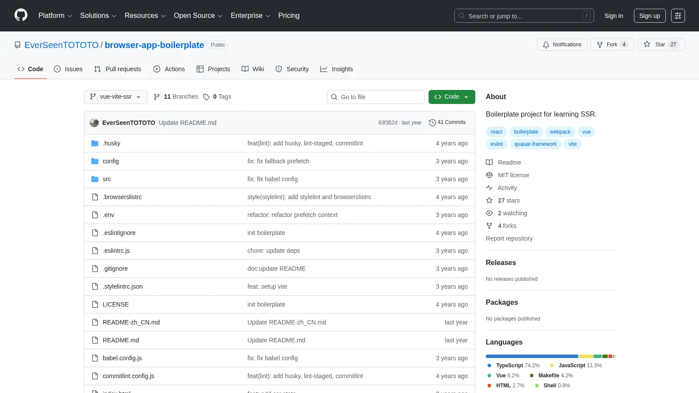This screenshot has width=699, height=393.
Task: Expand the Platform menu
Action: pos(55,16)
